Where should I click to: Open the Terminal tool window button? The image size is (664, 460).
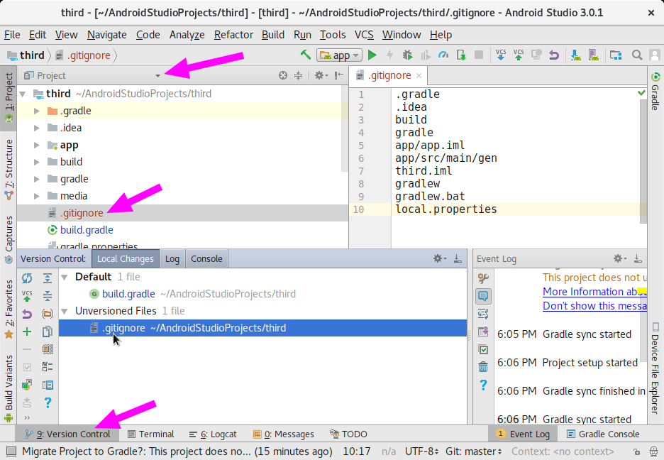click(x=151, y=434)
